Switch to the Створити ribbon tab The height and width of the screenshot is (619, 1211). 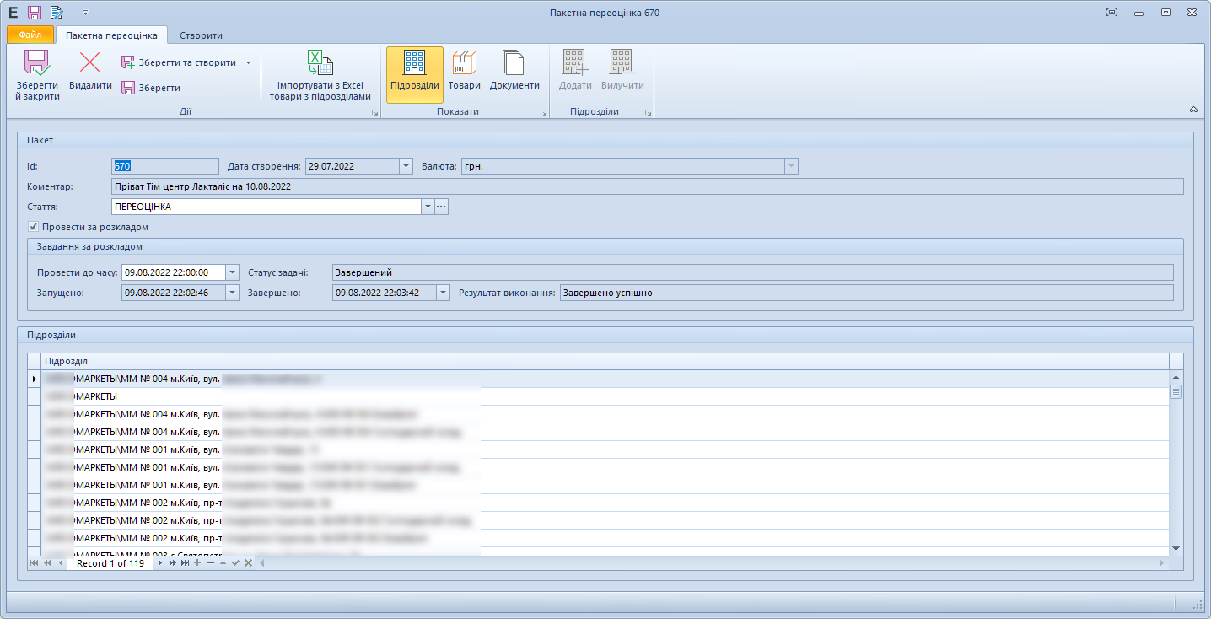click(x=201, y=35)
